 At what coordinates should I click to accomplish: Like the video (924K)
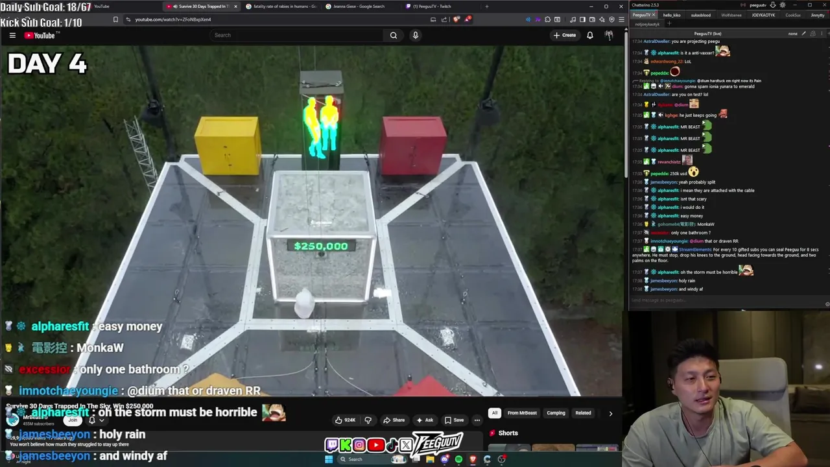coord(346,420)
